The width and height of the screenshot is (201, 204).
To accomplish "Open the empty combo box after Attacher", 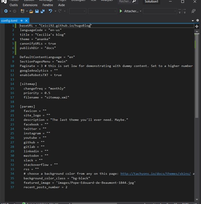I will pos(160,11).
